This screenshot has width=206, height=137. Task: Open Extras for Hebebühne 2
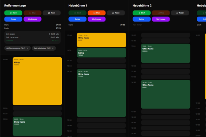[x=141, y=19]
